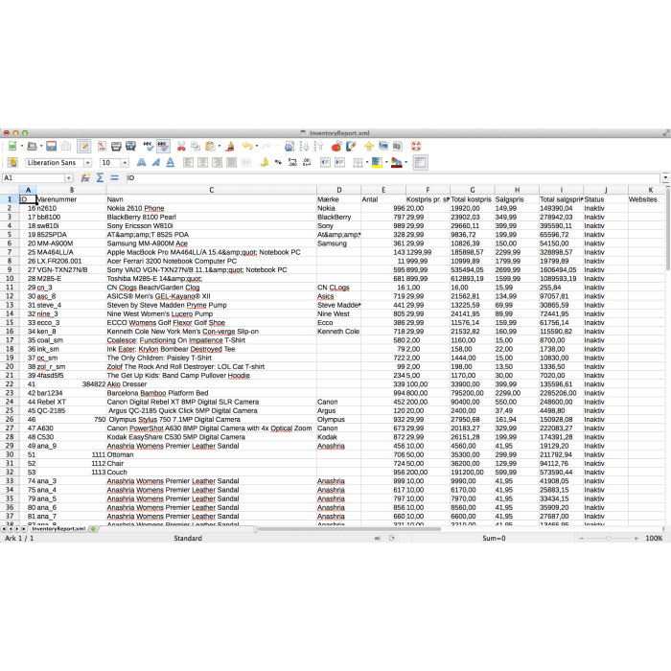
Task: Click the yellow Background Color swatch
Action: (377, 163)
